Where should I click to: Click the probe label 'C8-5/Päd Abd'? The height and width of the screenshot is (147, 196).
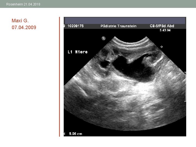[x=162, y=26]
